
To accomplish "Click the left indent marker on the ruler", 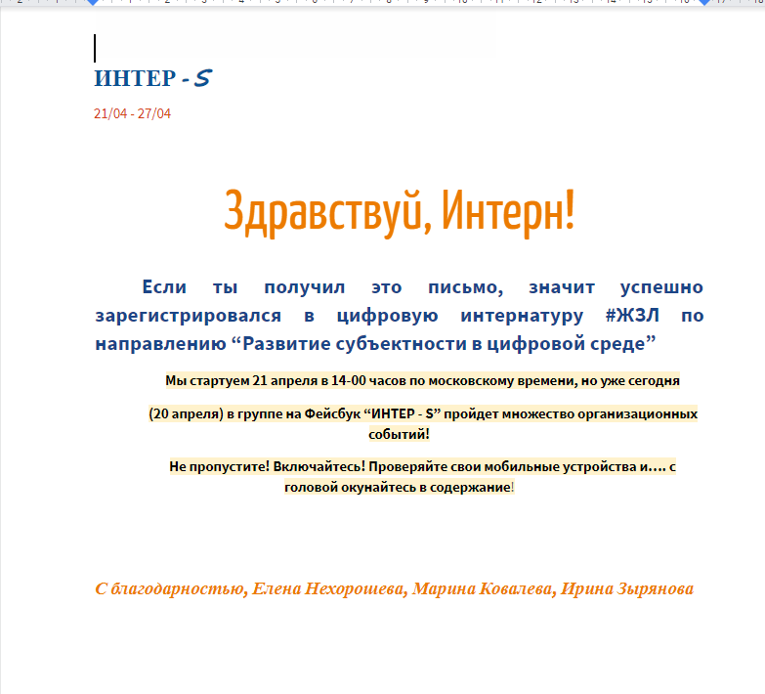I will pyautogui.click(x=93, y=2).
